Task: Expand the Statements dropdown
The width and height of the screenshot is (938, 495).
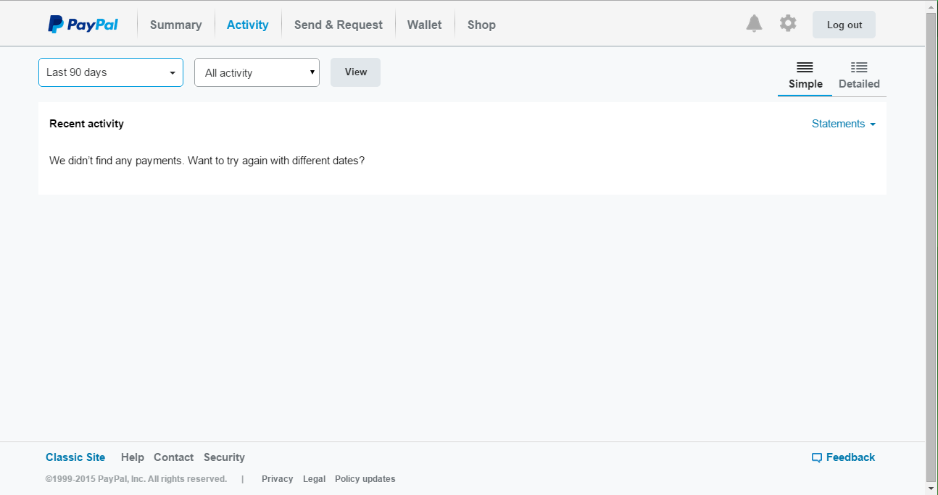Action: click(x=843, y=124)
